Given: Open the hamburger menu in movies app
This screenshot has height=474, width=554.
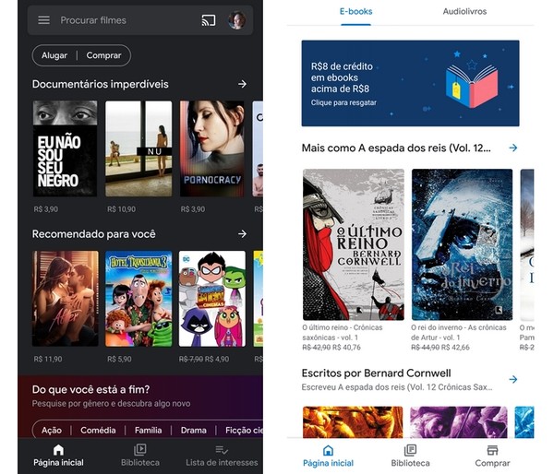Looking at the screenshot, I should point(43,20).
